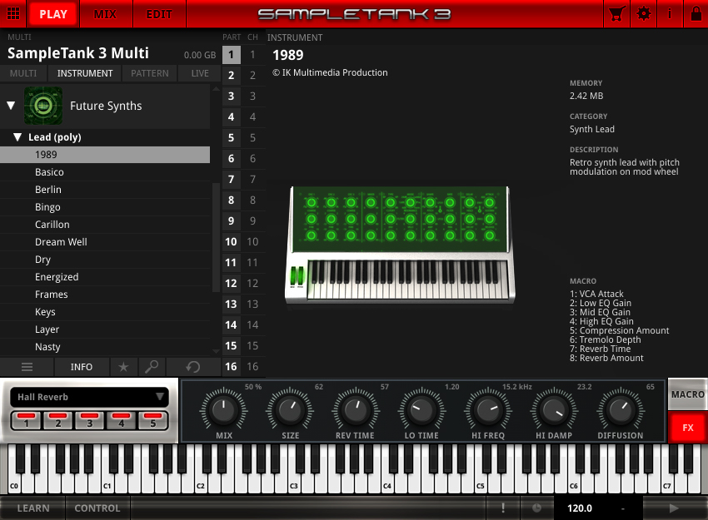Open the INSTRUMENT browser tab
This screenshot has width=708, height=520.
85,73
